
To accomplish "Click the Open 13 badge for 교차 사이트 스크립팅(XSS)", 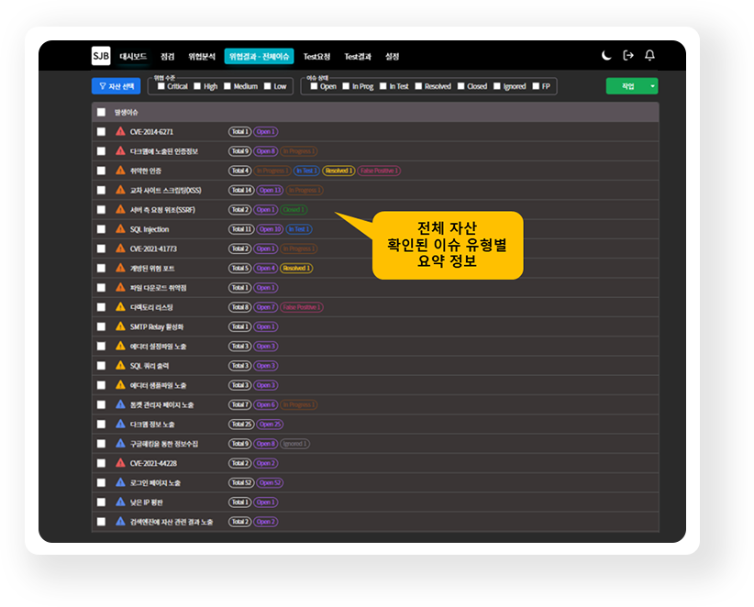I will [x=270, y=191].
